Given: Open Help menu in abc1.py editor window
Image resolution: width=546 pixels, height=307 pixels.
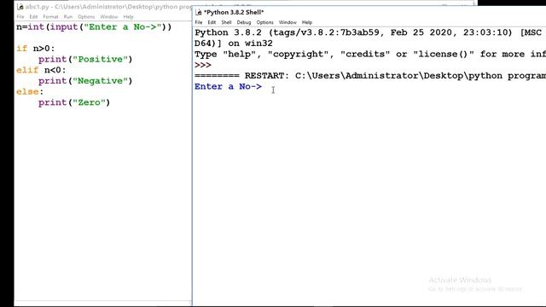Looking at the screenshot, I should [128, 17].
